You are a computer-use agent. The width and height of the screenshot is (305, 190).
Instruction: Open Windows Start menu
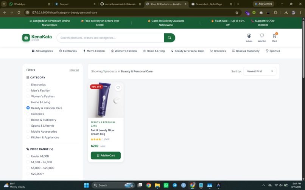tap(86, 185)
